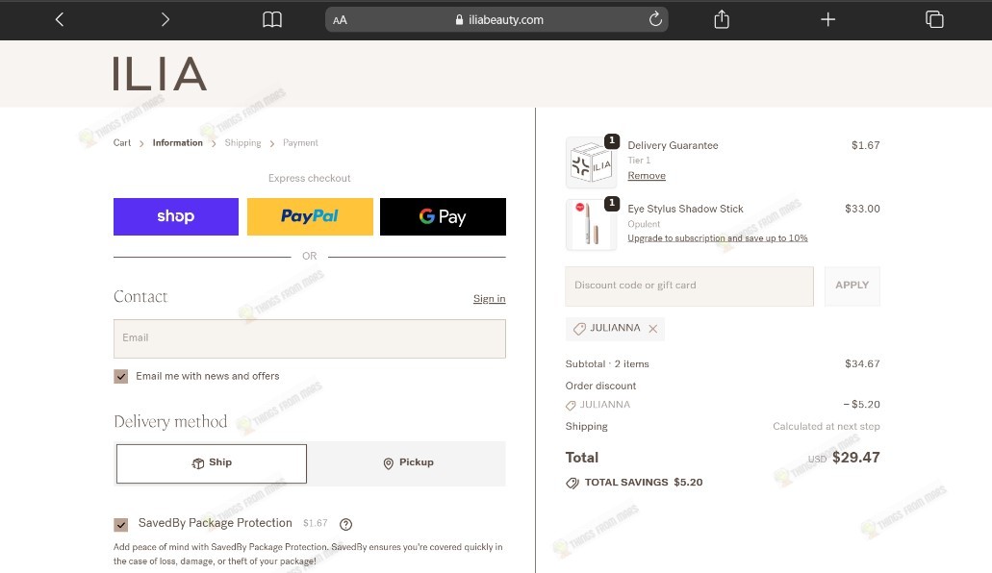Go to Cart breadcrumb
Screen dimensions: 992x573
pyautogui.click(x=122, y=143)
